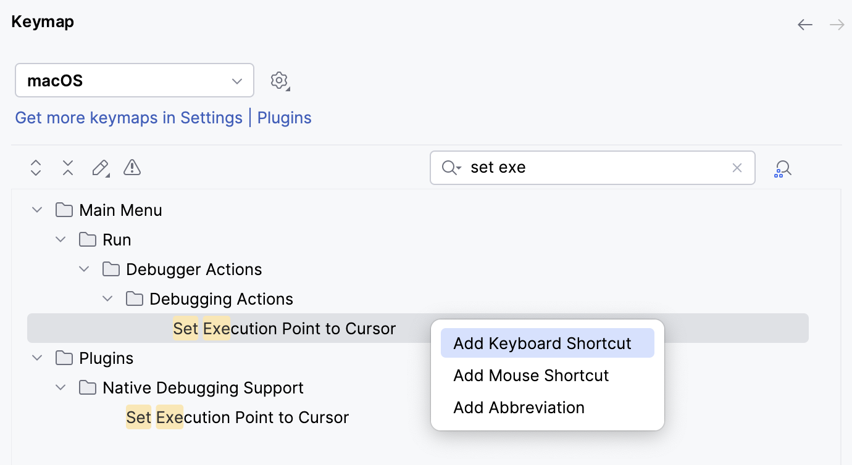Screen dimensions: 852x465
Task: Collapse the Native Debugging Support node
Action: click(x=60, y=387)
